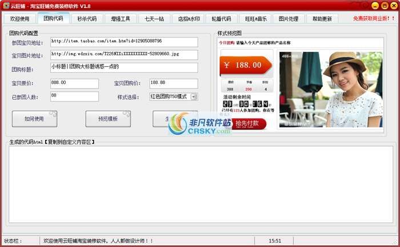Click into the 宝贝图片地址 field
400x247 pixels.
point(124,55)
